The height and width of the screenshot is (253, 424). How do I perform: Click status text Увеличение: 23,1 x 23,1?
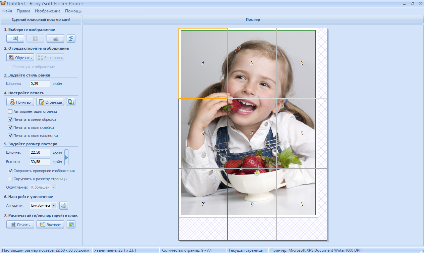(x=115, y=250)
